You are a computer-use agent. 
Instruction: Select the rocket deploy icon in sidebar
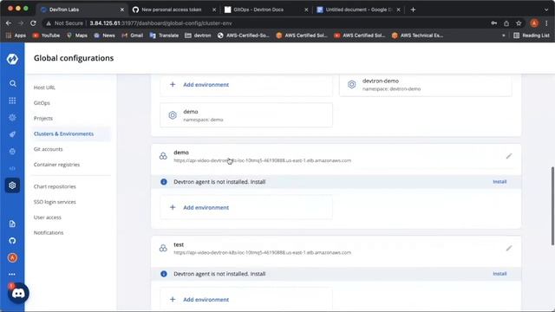[x=12, y=134]
